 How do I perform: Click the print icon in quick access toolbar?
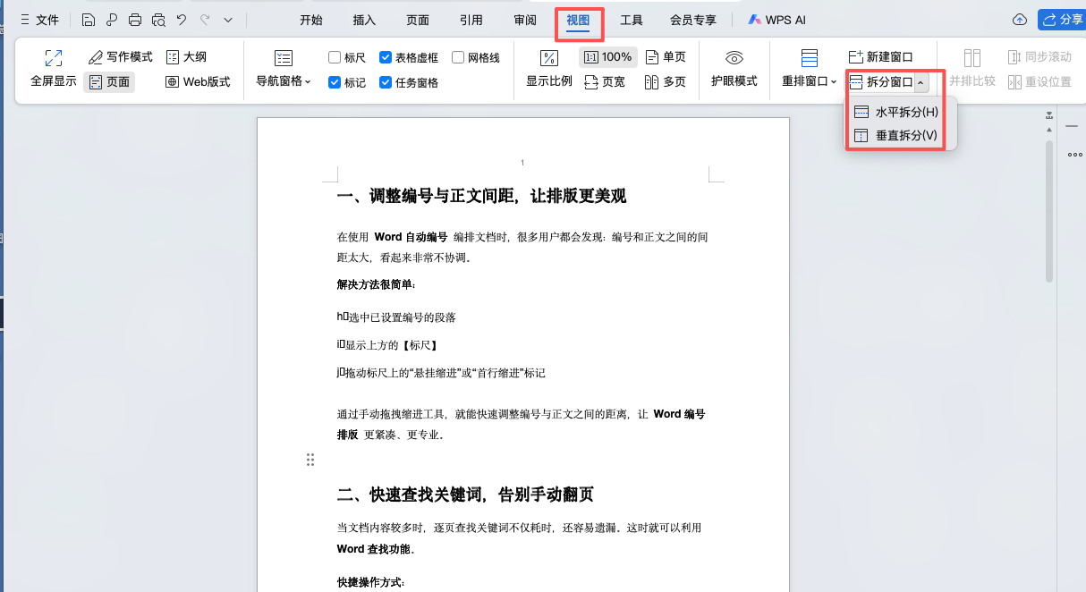[x=134, y=19]
